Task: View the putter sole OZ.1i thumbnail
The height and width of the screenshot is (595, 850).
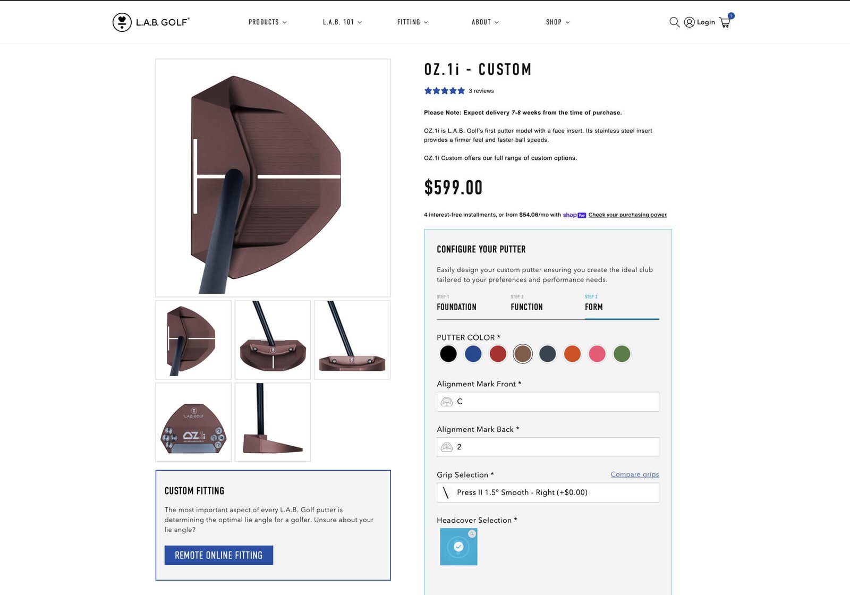Action: tap(193, 422)
